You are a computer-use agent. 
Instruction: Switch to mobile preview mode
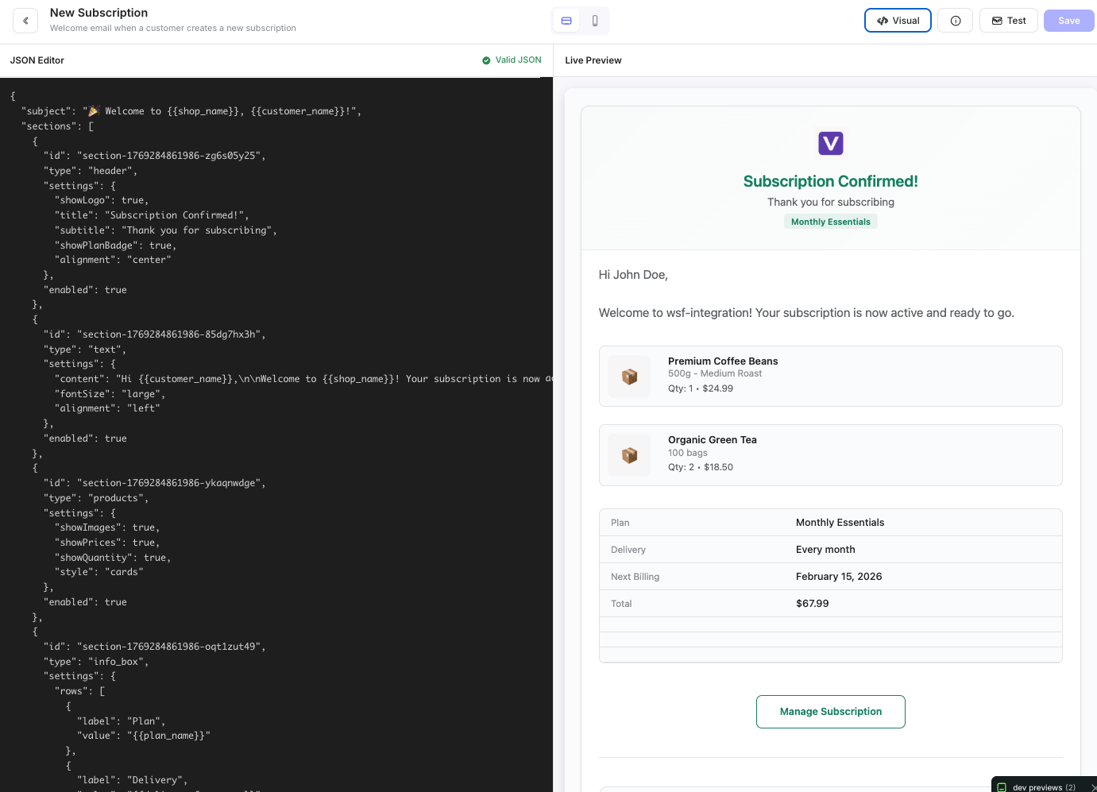[x=595, y=21]
